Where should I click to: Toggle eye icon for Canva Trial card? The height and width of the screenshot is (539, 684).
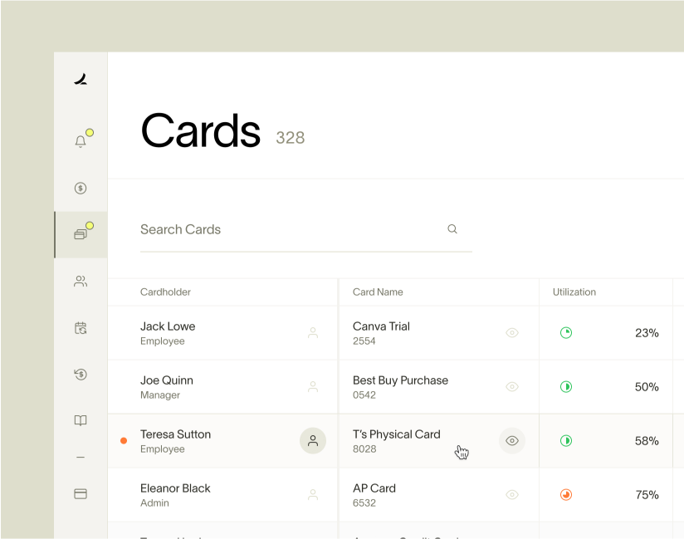[x=512, y=333]
